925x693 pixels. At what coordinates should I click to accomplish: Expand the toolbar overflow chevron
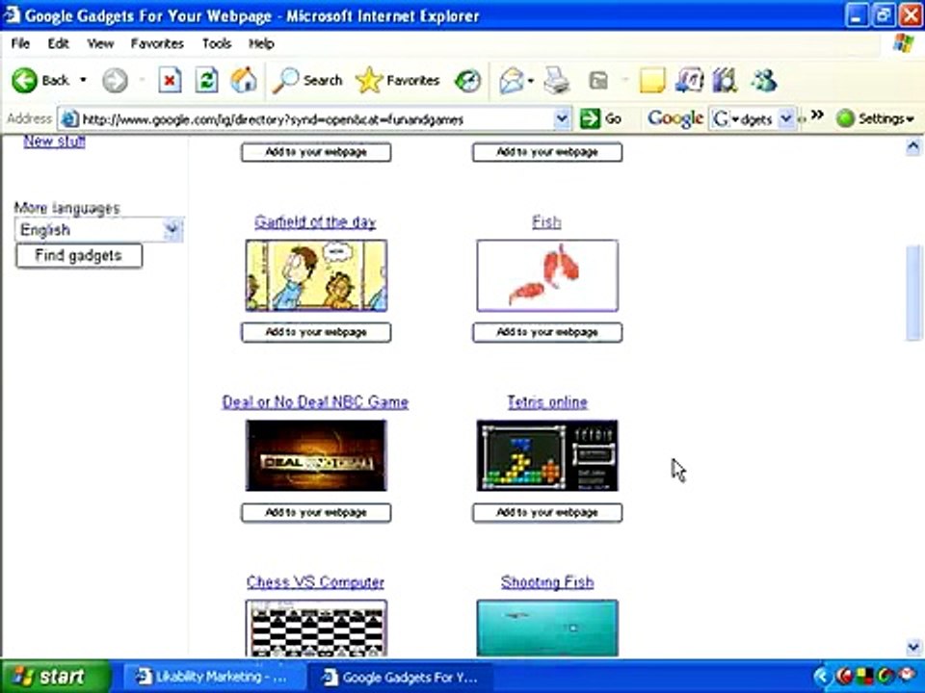(816, 115)
